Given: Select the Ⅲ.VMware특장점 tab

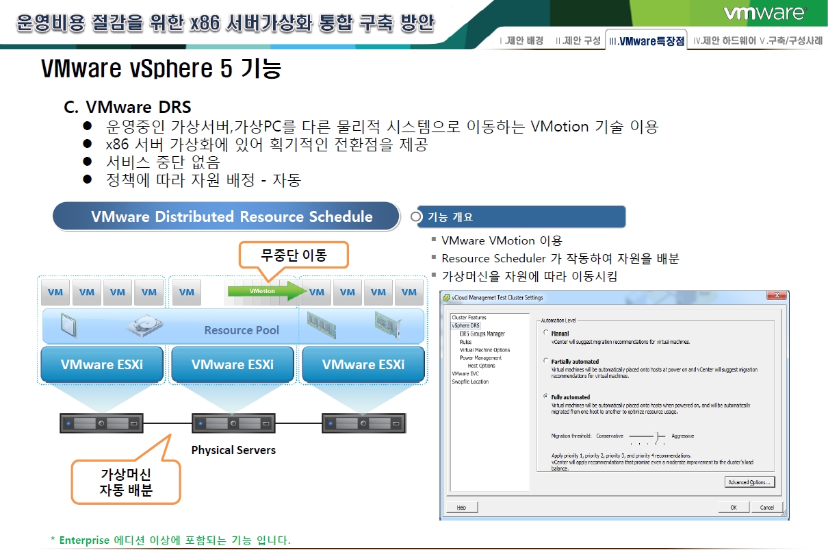Looking at the screenshot, I should (x=647, y=42).
